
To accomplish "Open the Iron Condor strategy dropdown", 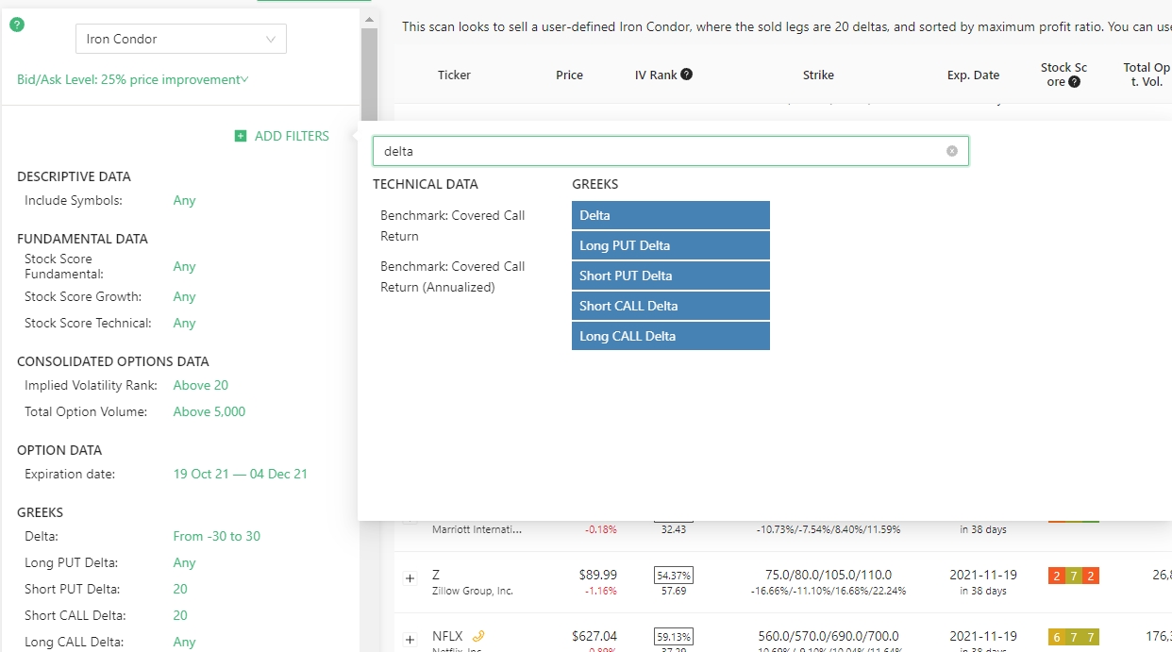I will [x=181, y=39].
